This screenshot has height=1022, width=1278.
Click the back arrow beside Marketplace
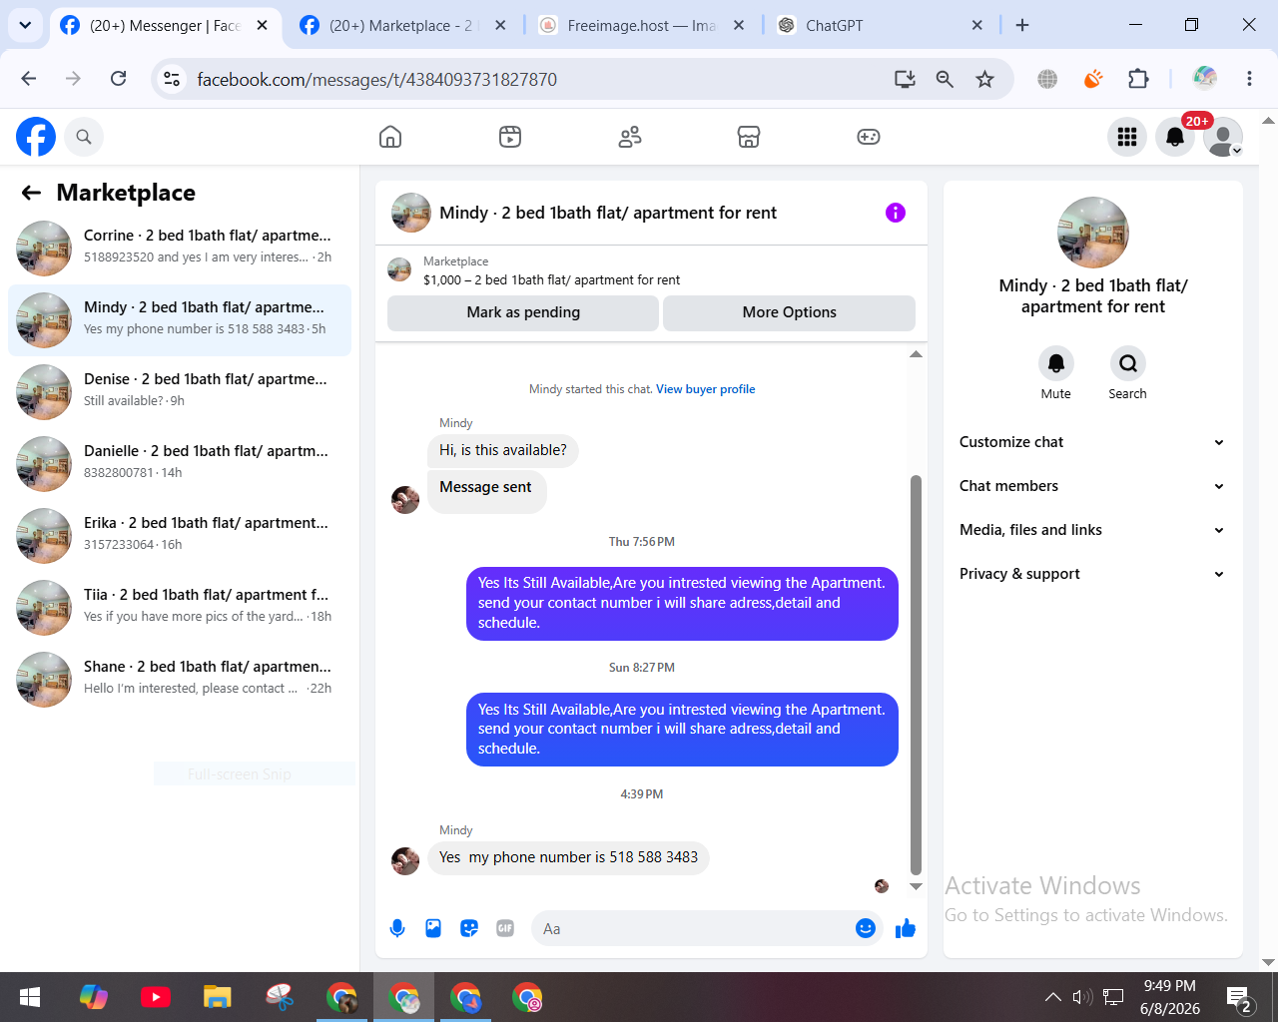32,193
